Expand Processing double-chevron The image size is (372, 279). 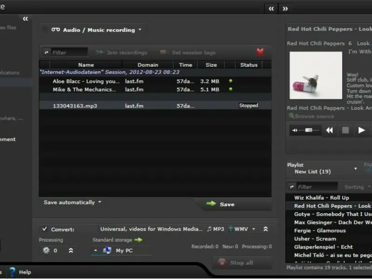71,250
